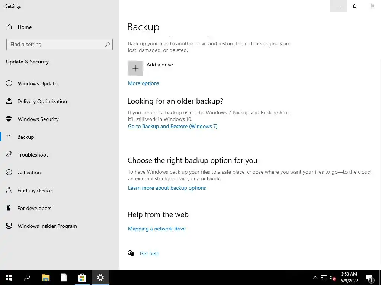Viewport: 381px width, 285px height.
Task: Click the Delivery Optimization icon
Action: [x=9, y=101]
